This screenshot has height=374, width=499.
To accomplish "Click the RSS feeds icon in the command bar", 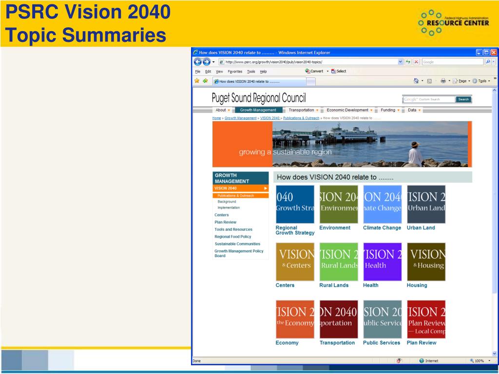I will [429, 81].
